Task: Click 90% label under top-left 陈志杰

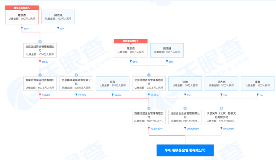Action: [x=26, y=28]
